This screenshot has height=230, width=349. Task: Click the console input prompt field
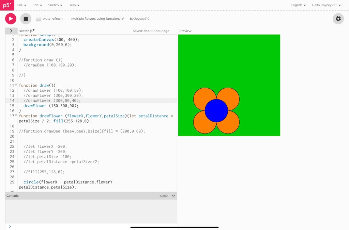coord(92,226)
